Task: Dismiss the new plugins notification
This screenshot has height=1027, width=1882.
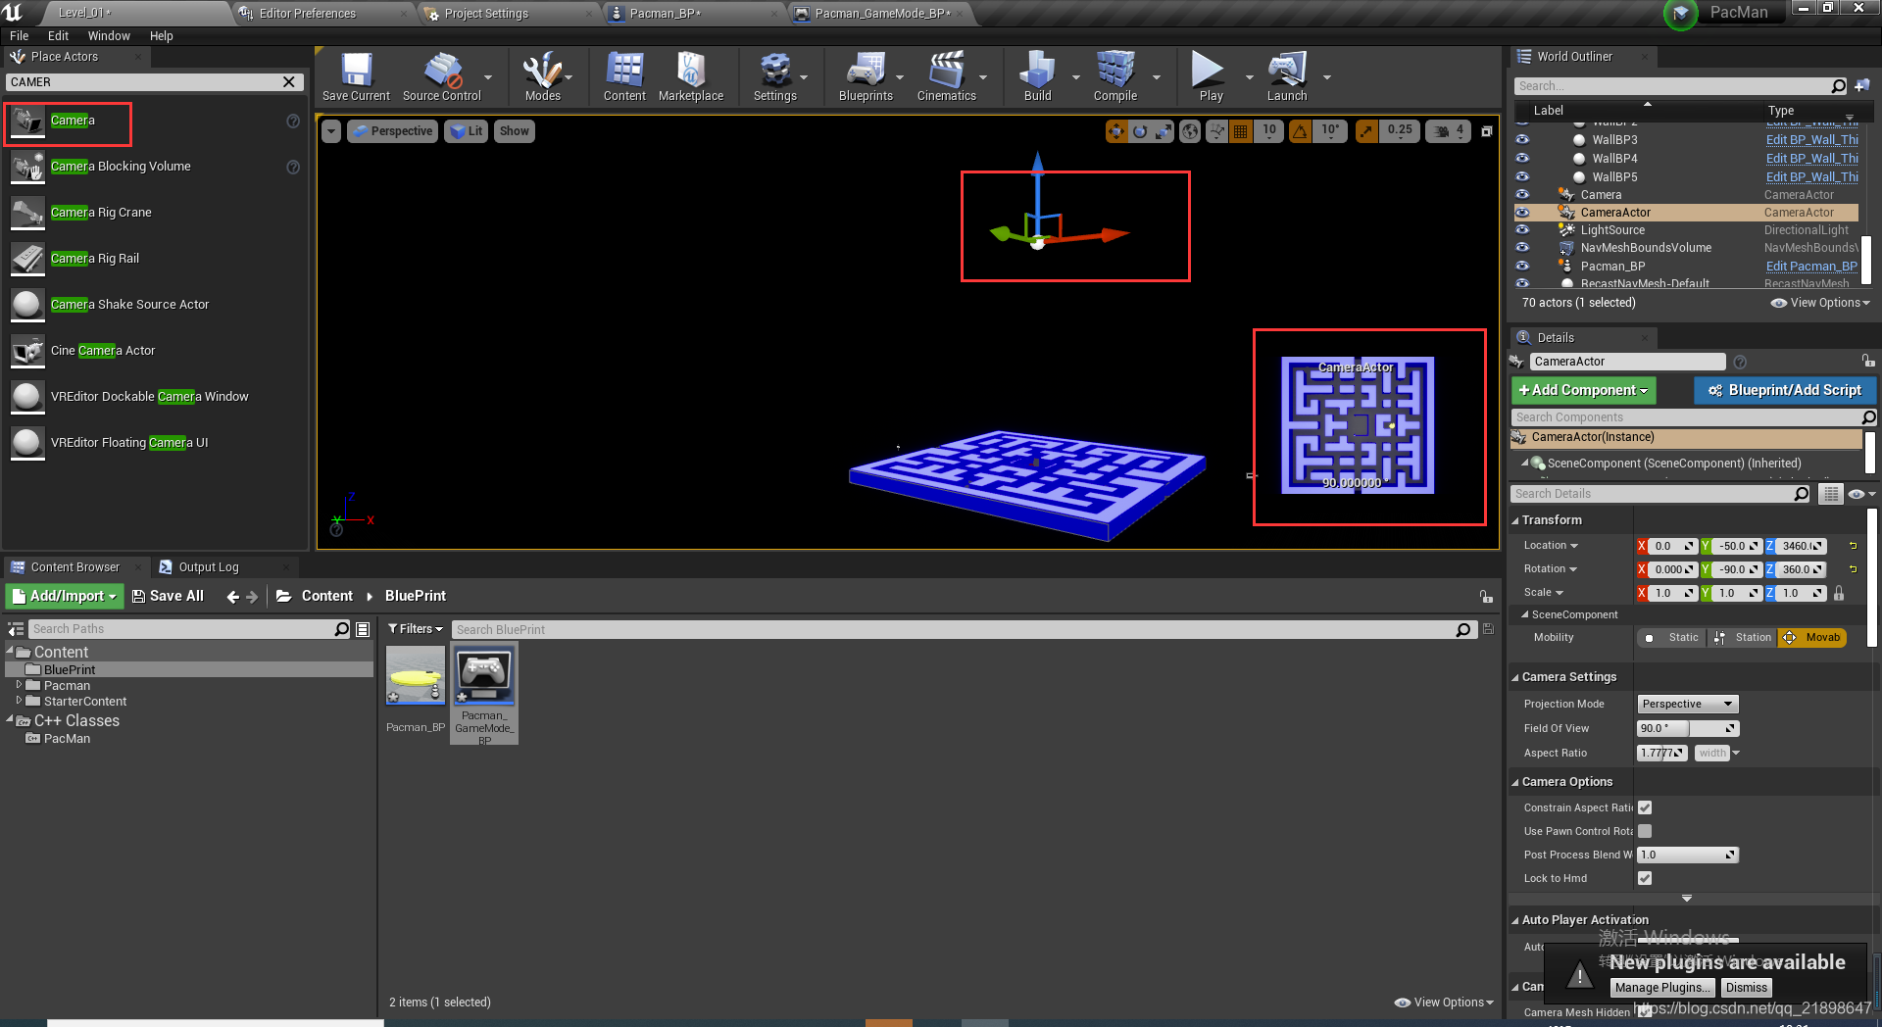Action: [1747, 988]
